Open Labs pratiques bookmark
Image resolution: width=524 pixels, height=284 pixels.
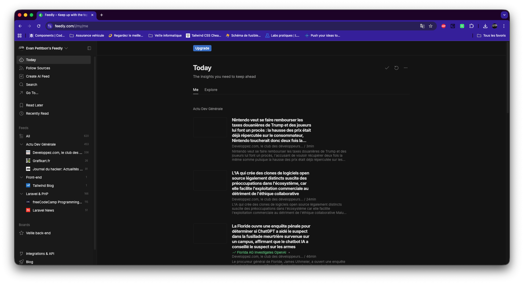coord(282,36)
